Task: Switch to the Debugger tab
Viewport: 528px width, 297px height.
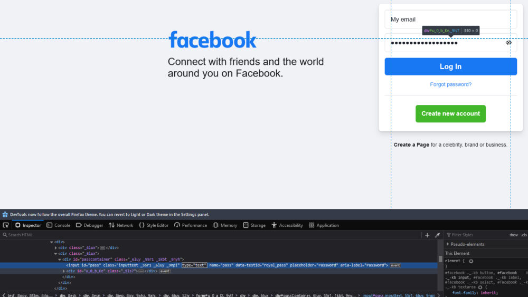Action: 89,225
